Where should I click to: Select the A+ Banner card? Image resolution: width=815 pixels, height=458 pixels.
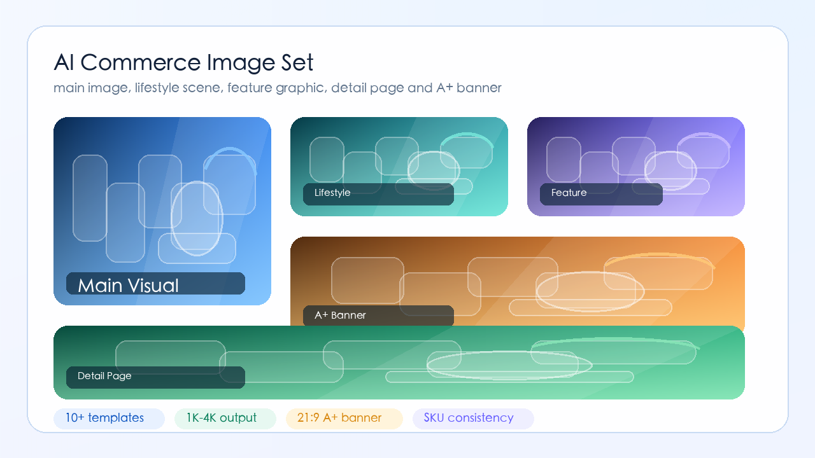tap(518, 281)
